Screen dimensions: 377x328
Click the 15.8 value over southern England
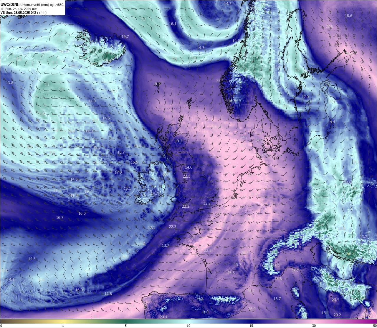coord(207,204)
